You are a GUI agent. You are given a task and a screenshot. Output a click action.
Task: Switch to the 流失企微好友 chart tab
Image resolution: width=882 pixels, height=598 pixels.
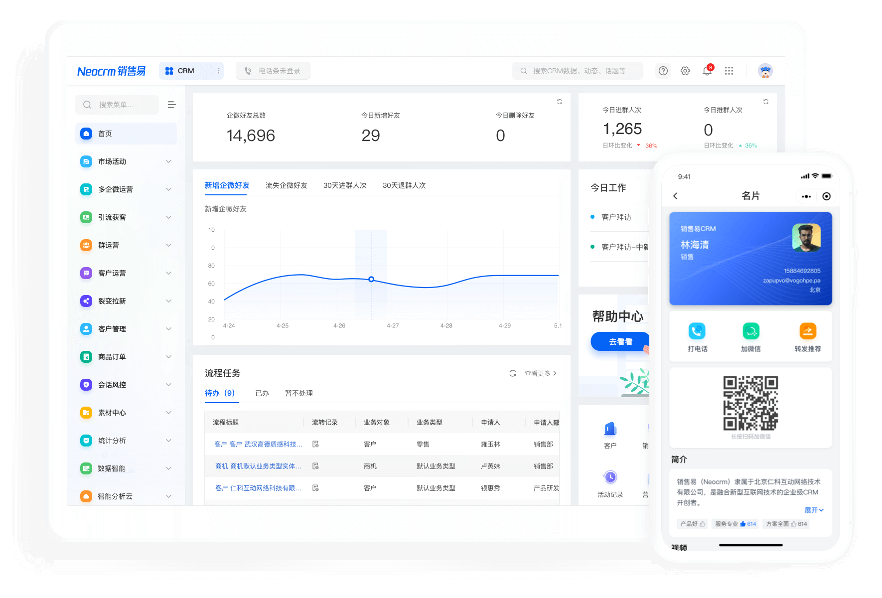tap(287, 185)
